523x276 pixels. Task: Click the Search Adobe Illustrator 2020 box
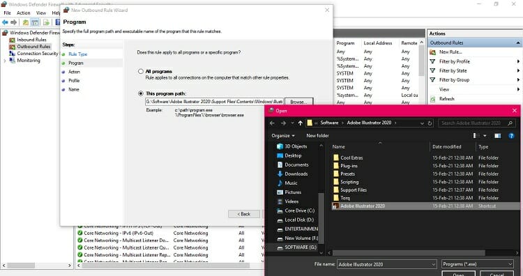(477, 123)
